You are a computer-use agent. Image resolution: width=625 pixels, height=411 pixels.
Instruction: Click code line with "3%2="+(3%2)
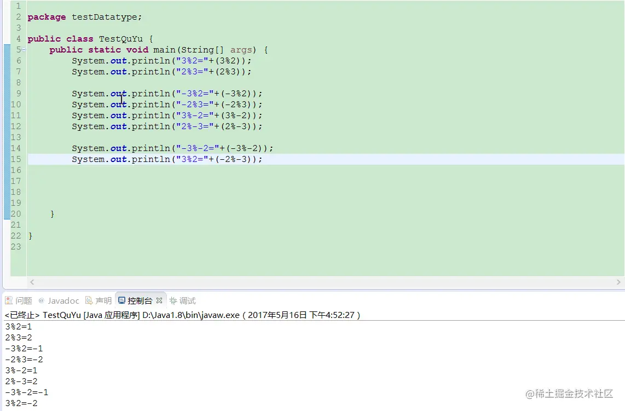[x=162, y=61]
